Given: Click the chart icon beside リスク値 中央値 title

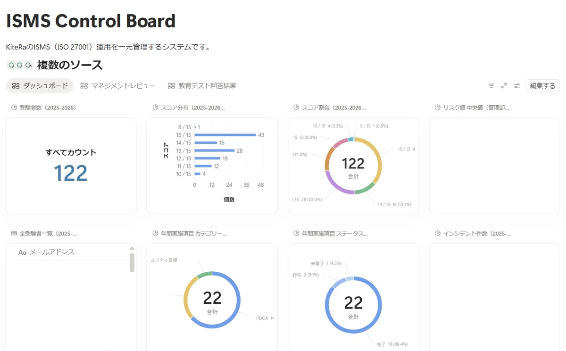Looking at the screenshot, I should pyautogui.click(x=438, y=108).
